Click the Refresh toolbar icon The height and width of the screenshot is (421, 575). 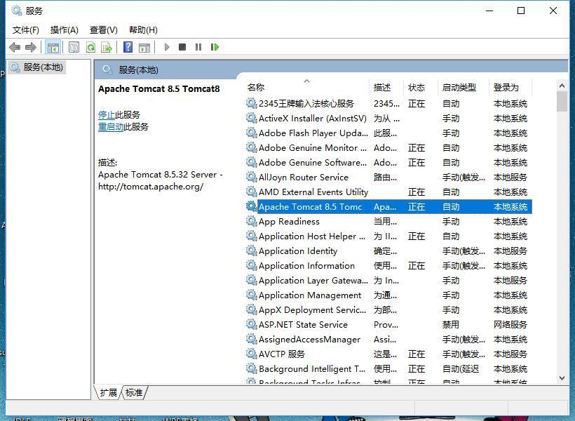90,47
